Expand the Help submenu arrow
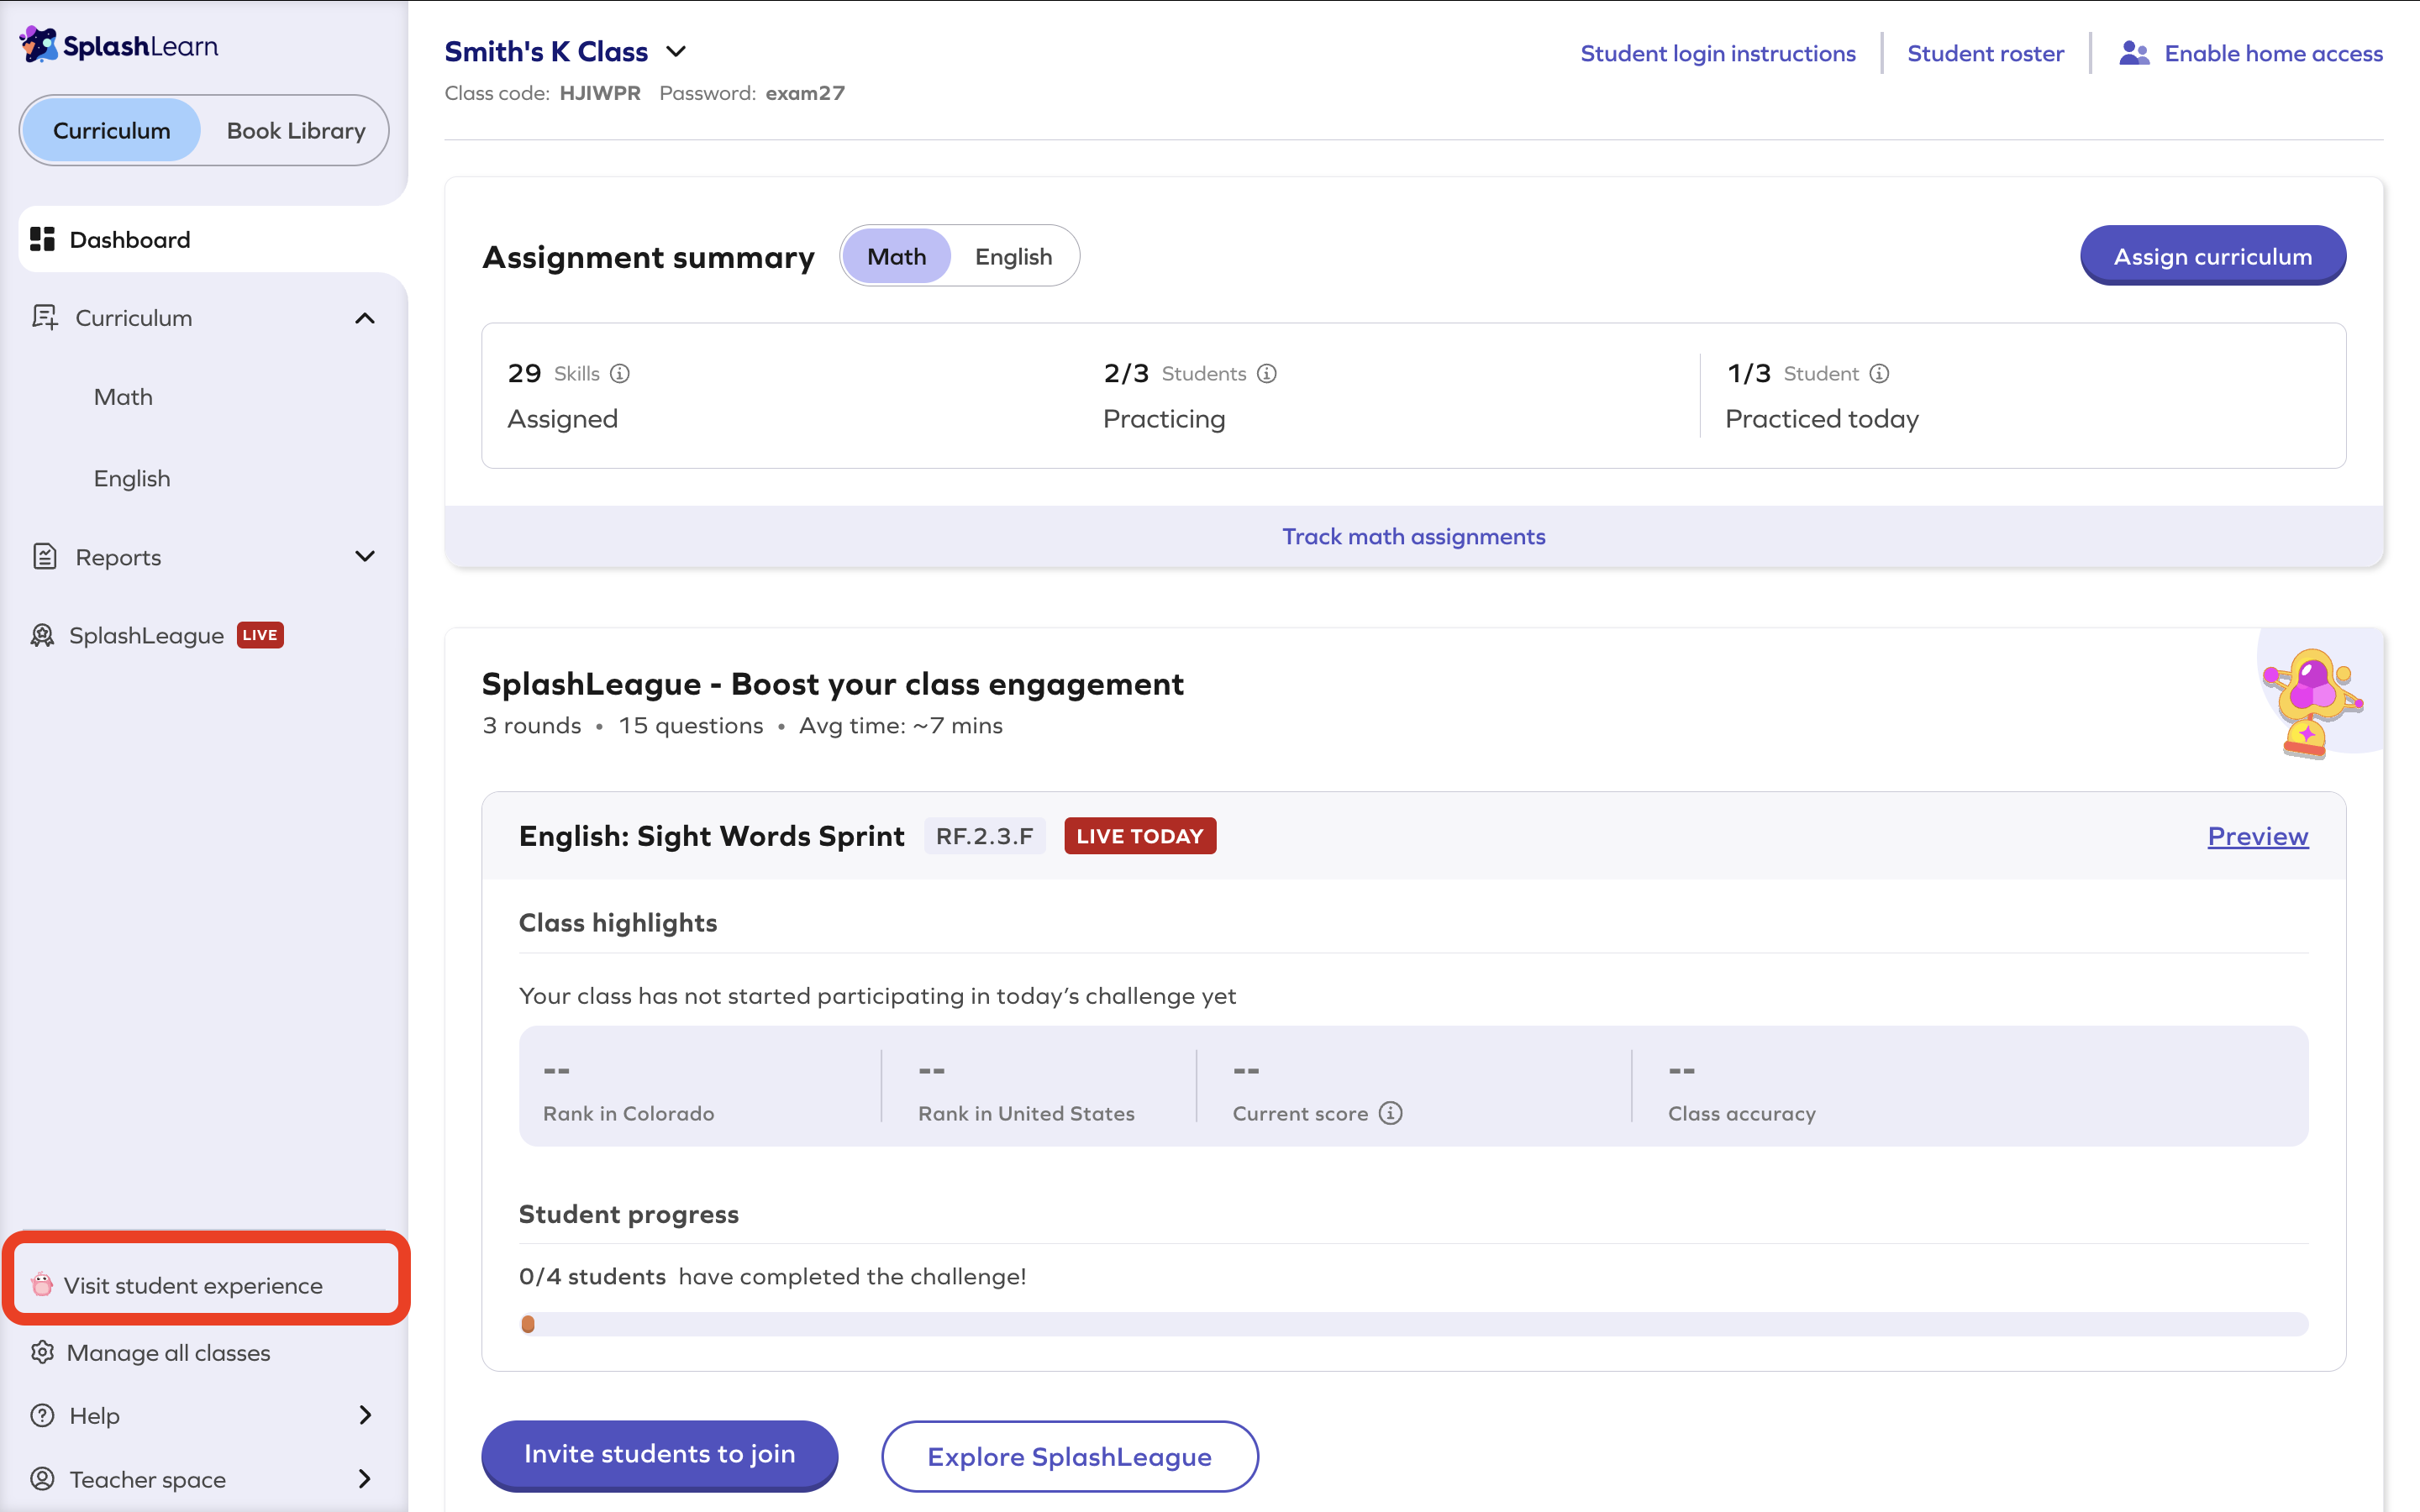This screenshot has width=2420, height=1512. [365, 1415]
